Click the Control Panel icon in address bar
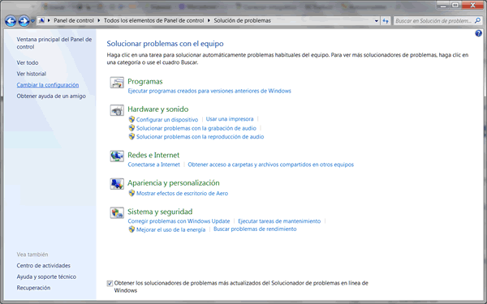This screenshot has height=304, width=487. click(x=41, y=20)
